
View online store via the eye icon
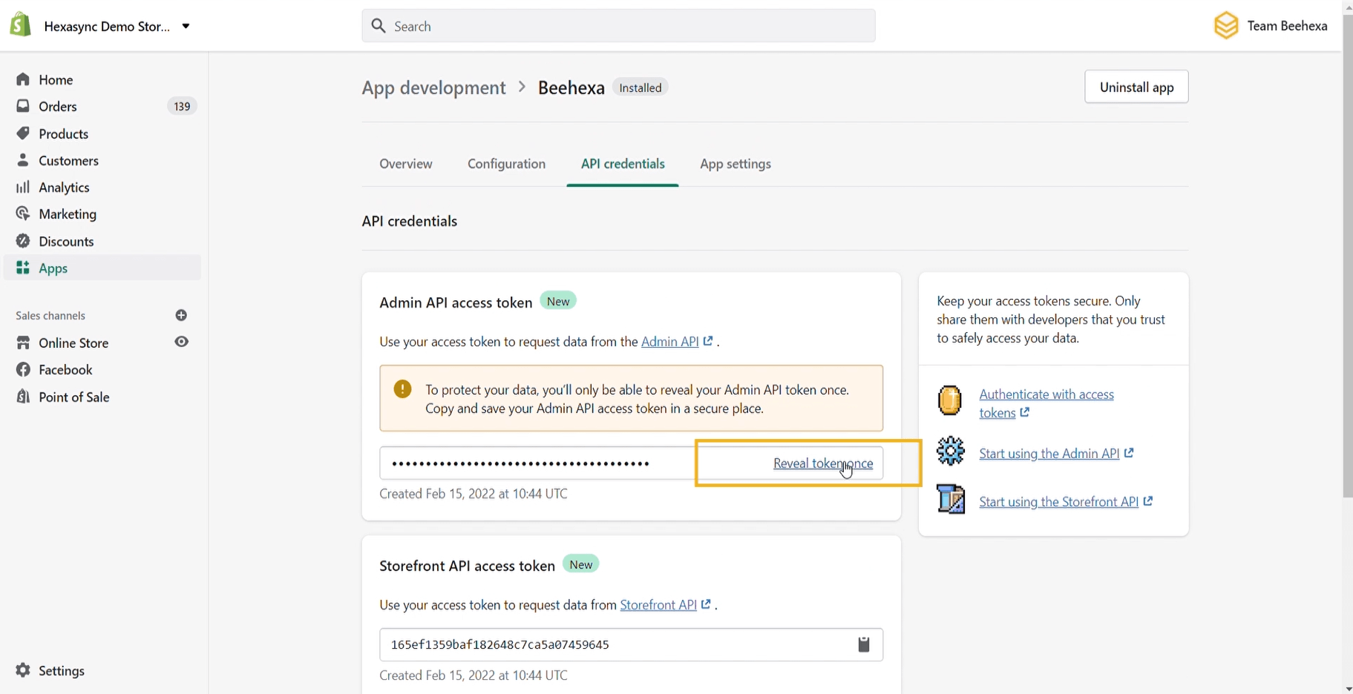click(x=181, y=342)
